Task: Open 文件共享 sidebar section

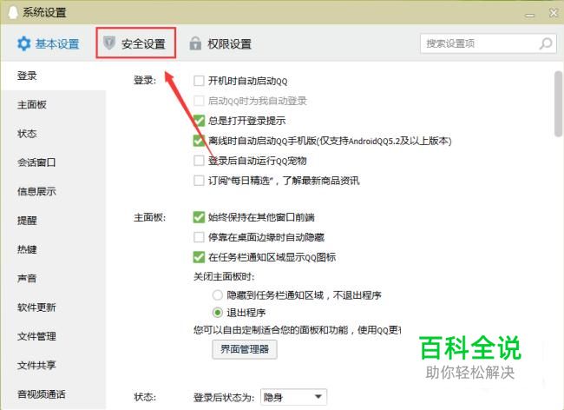Action: point(53,365)
